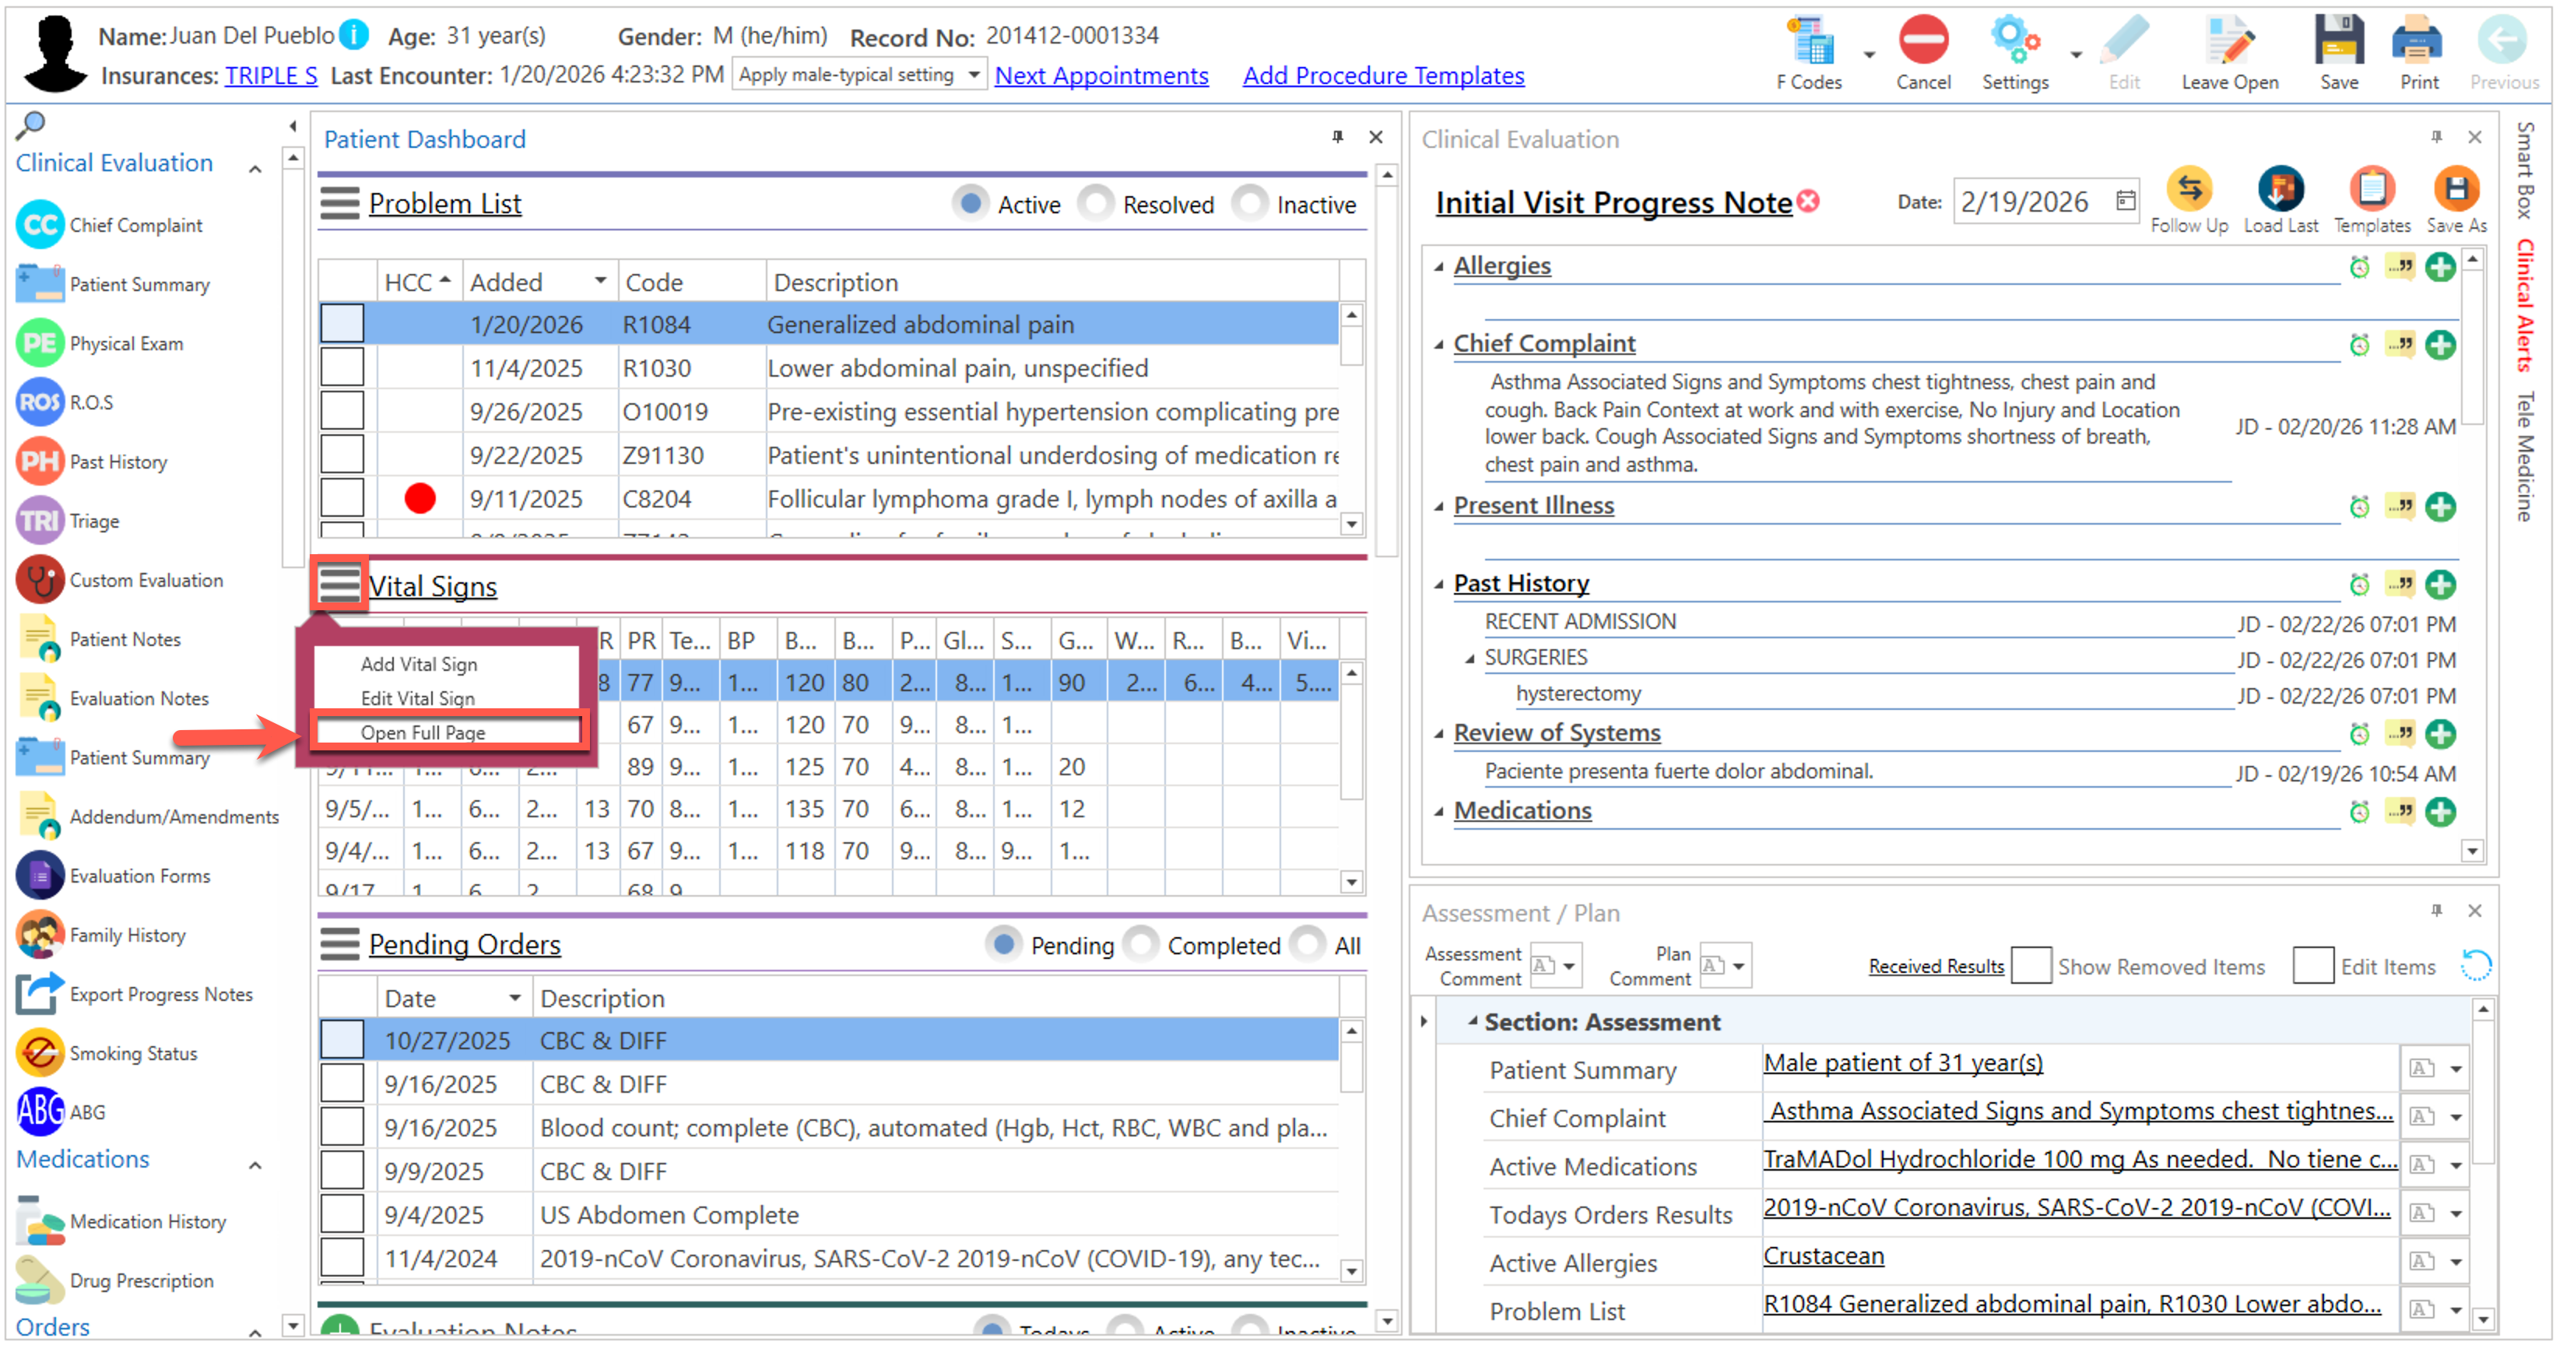Click the Add Procedure Templates link
Screen dimensions: 2556x1345
tap(1382, 76)
